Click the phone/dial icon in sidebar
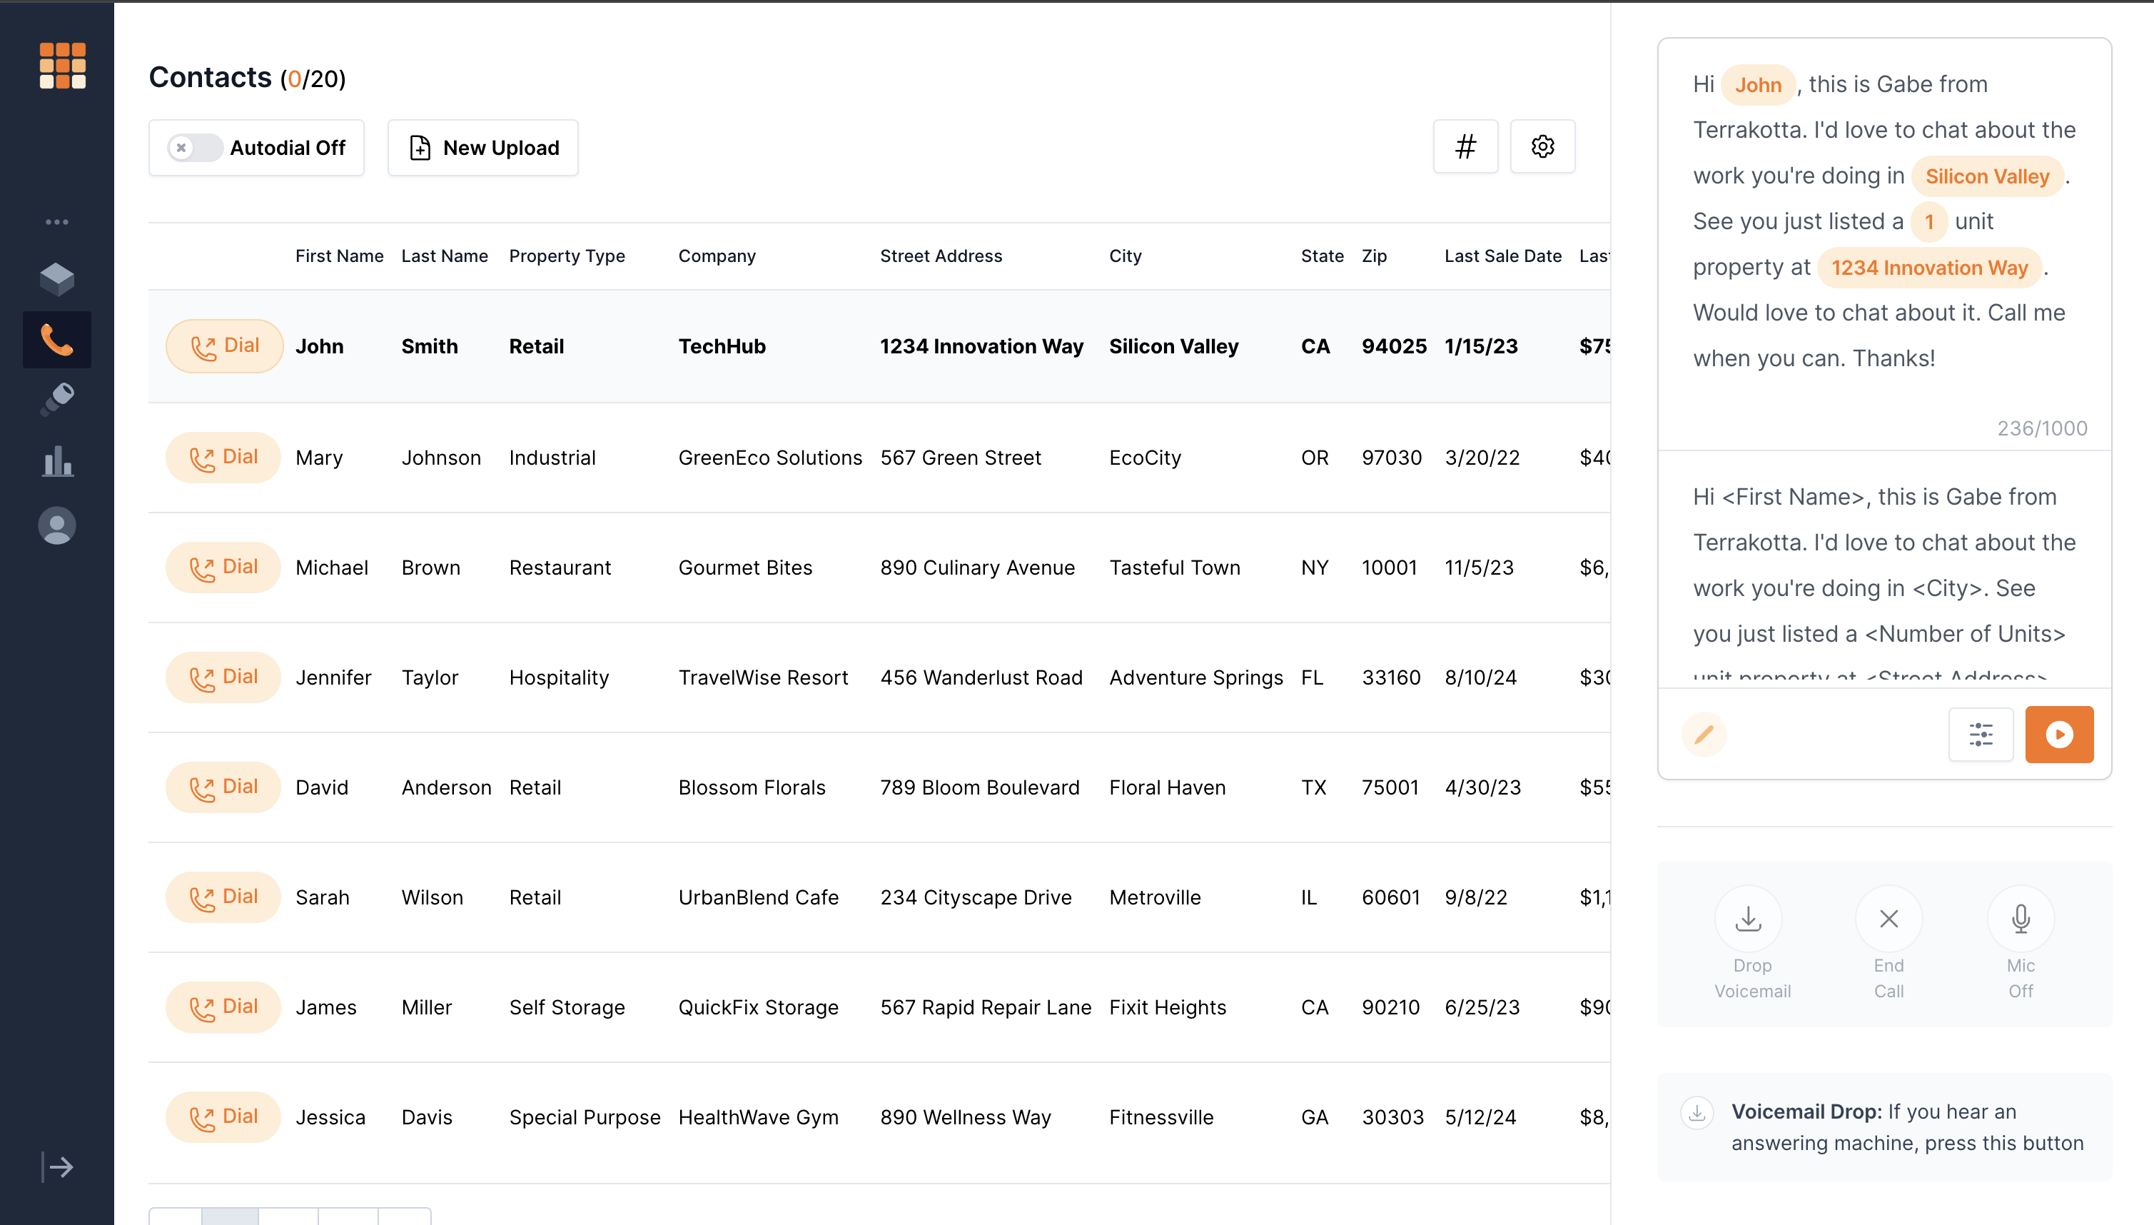 (x=56, y=338)
